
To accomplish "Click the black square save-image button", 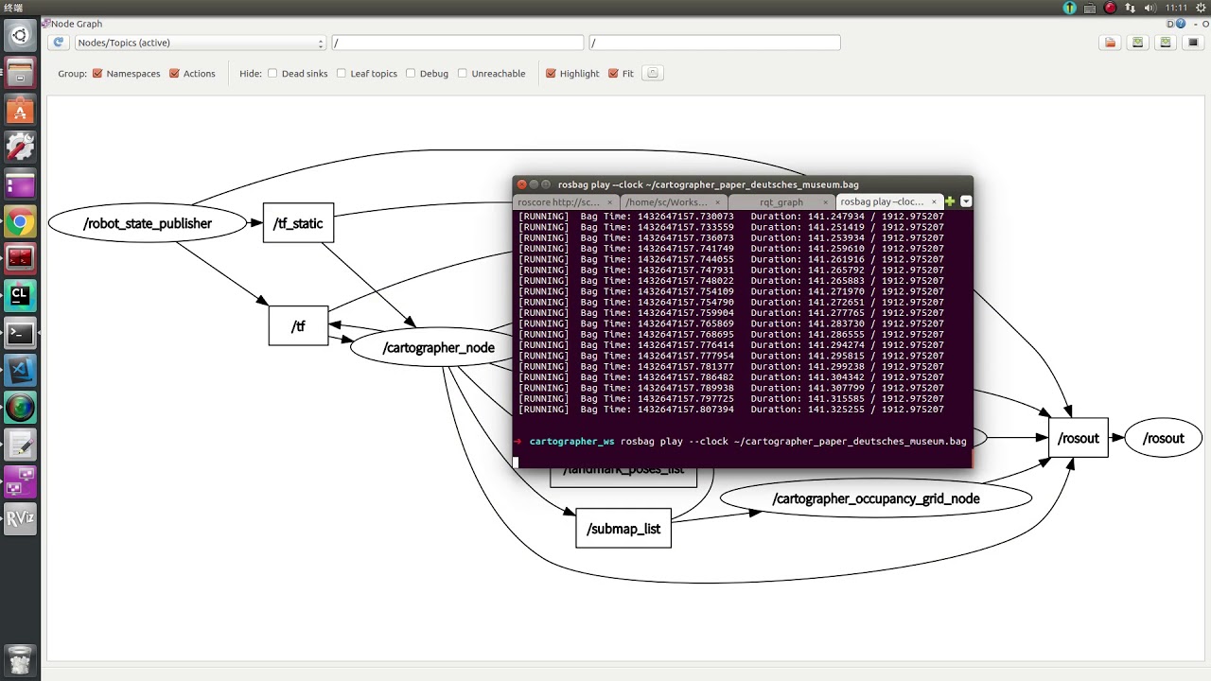I will 1193,43.
